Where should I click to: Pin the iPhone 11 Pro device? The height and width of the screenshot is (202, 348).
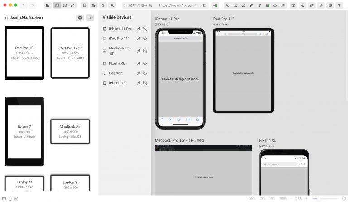click(139, 29)
